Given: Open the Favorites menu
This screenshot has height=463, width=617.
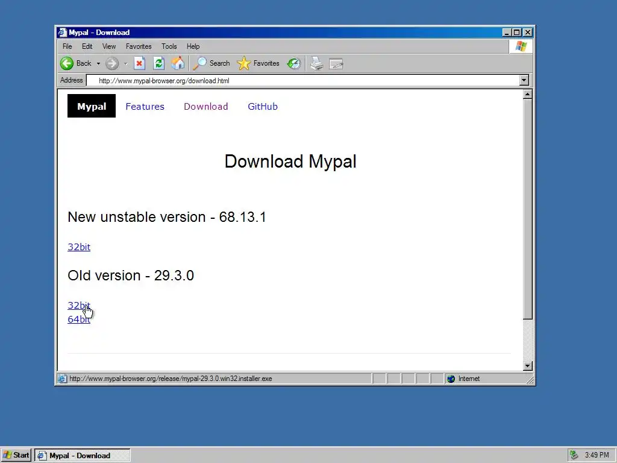Looking at the screenshot, I should tap(139, 46).
